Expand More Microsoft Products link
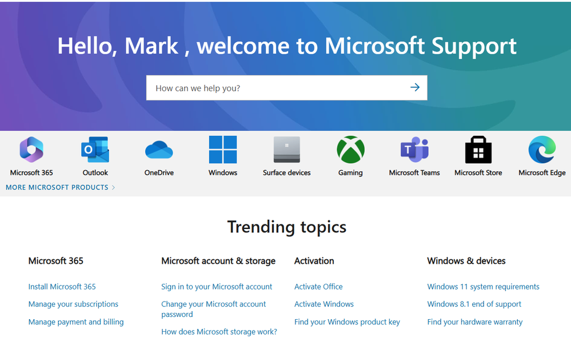The height and width of the screenshot is (342, 571). pyautogui.click(x=60, y=187)
